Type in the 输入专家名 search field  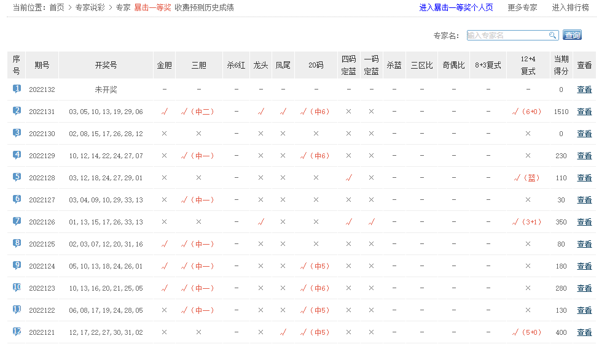507,36
